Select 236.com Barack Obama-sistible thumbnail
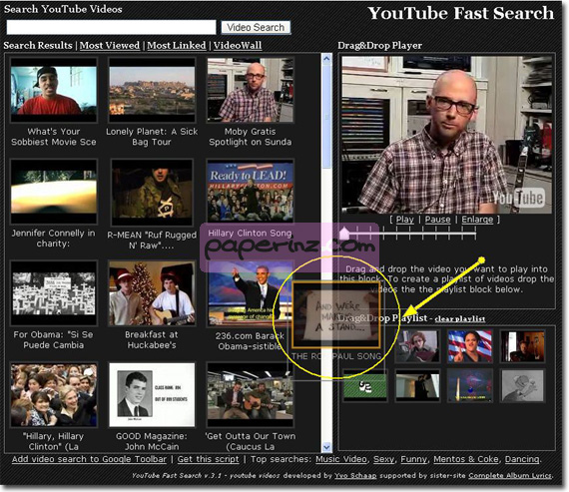The width and height of the screenshot is (569, 492). (x=251, y=292)
